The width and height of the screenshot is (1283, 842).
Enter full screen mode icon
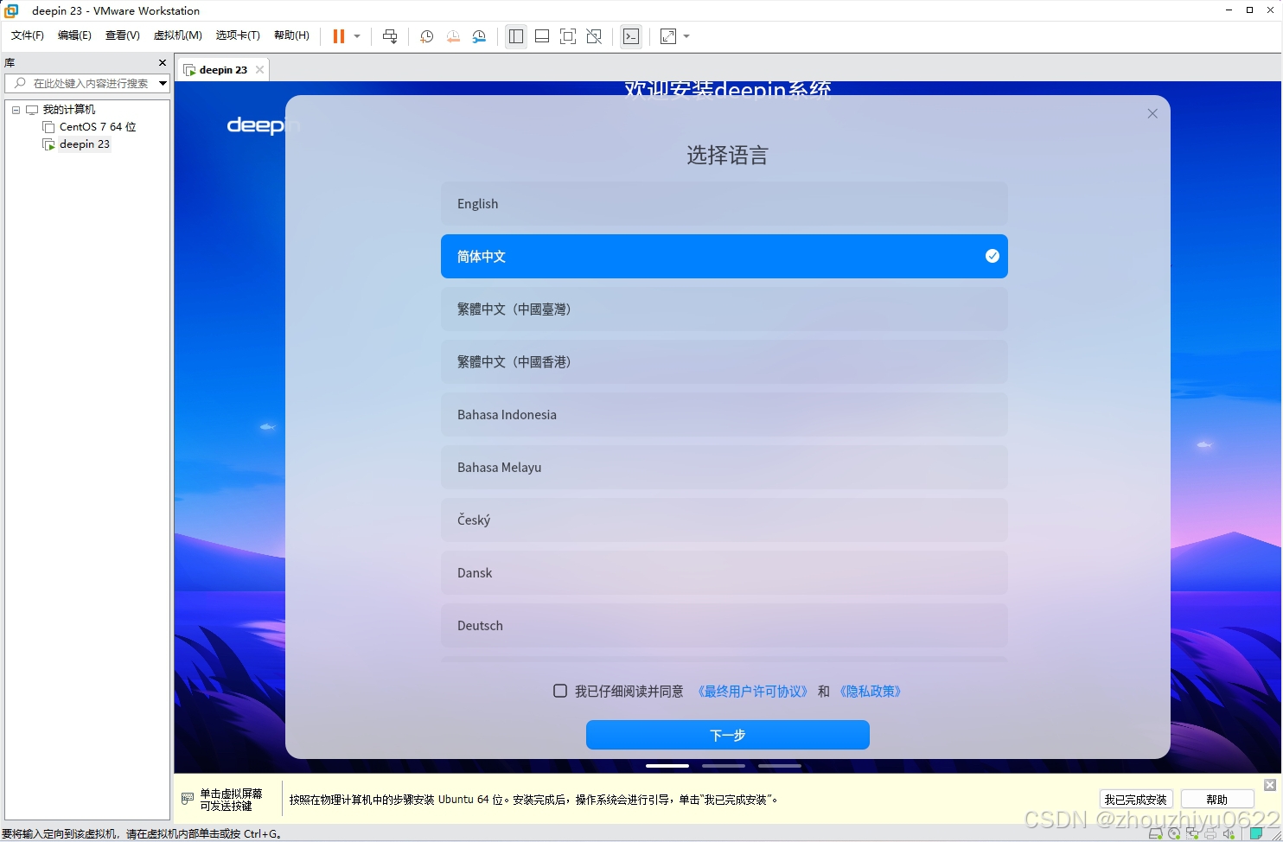pyautogui.click(x=568, y=36)
